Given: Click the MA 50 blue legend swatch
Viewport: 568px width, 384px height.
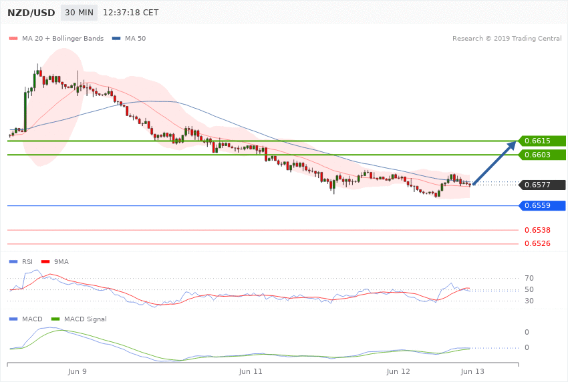Looking at the screenshot, I should tap(116, 38).
